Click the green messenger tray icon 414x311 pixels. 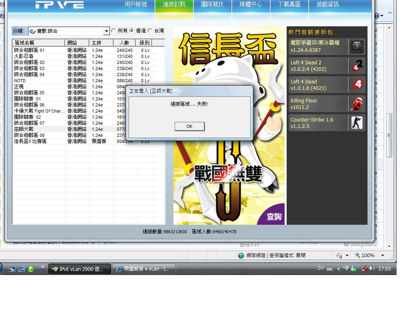point(354,269)
